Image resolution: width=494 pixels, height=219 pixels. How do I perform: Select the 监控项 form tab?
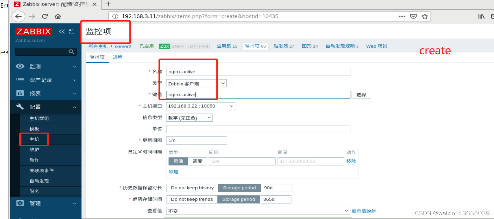(x=97, y=57)
